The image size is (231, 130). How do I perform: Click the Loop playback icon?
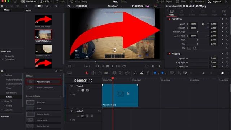coord(124,66)
